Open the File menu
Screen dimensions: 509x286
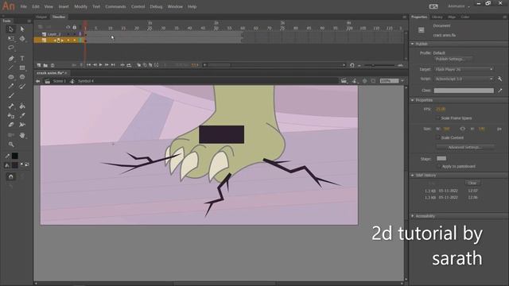point(24,6)
